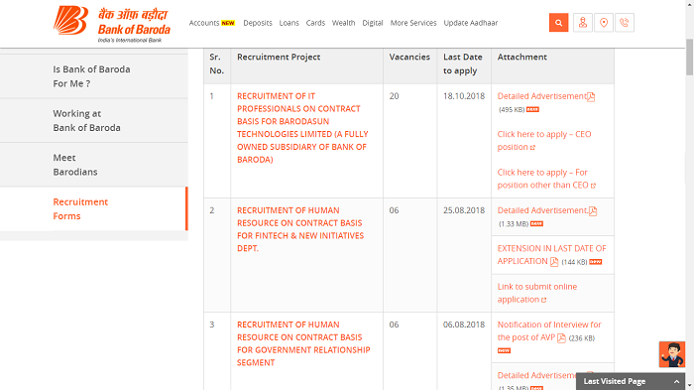Open Extension in Last Date of Application link

[551, 255]
